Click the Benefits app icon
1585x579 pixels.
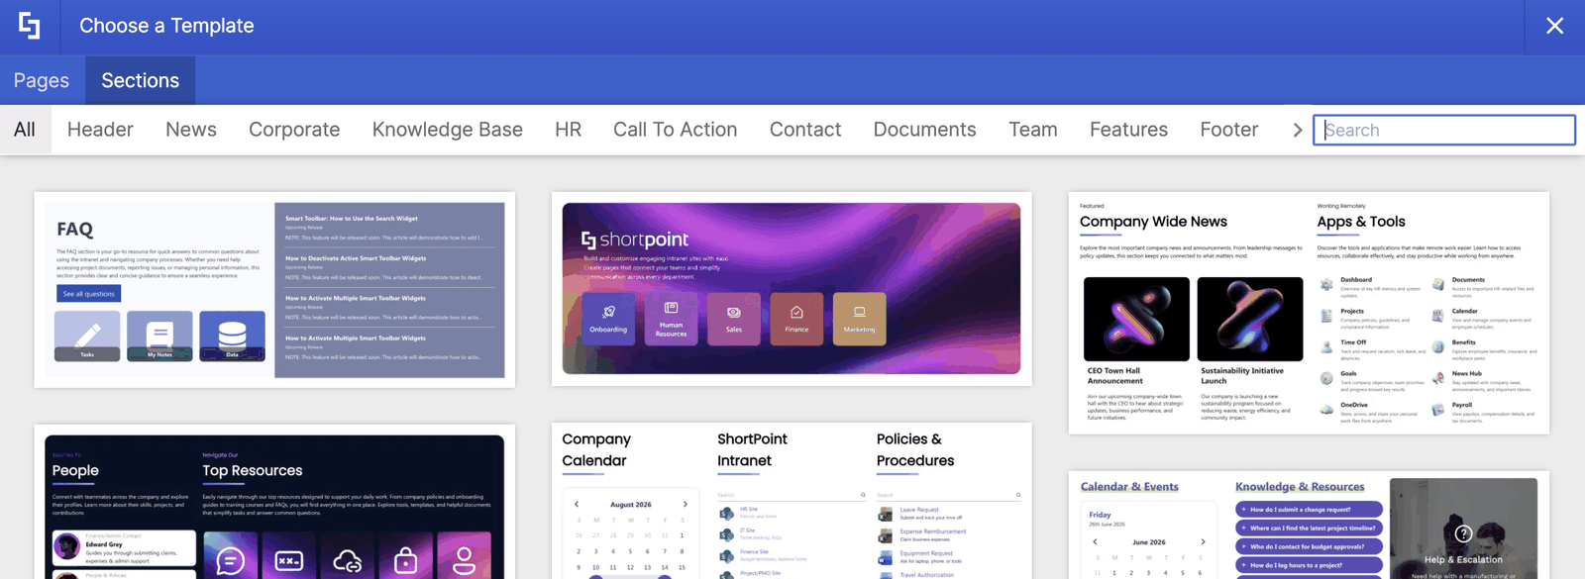pos(1438,347)
